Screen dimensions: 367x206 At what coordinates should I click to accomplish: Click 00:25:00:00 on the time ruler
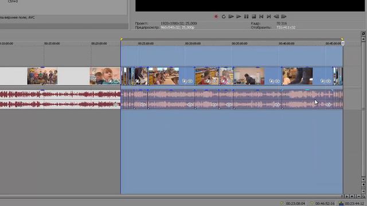146,43
